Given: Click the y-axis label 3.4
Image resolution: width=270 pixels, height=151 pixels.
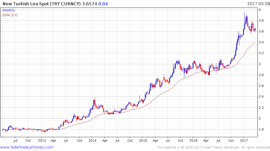Looking at the screenshot, I should [x=261, y=42].
